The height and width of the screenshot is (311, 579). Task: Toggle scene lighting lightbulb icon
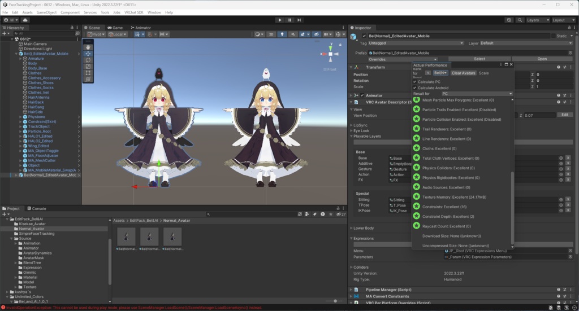(282, 34)
